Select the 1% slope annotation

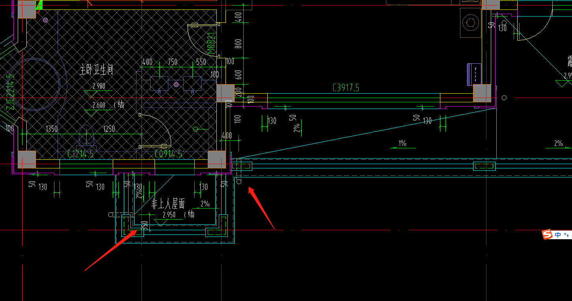click(402, 143)
